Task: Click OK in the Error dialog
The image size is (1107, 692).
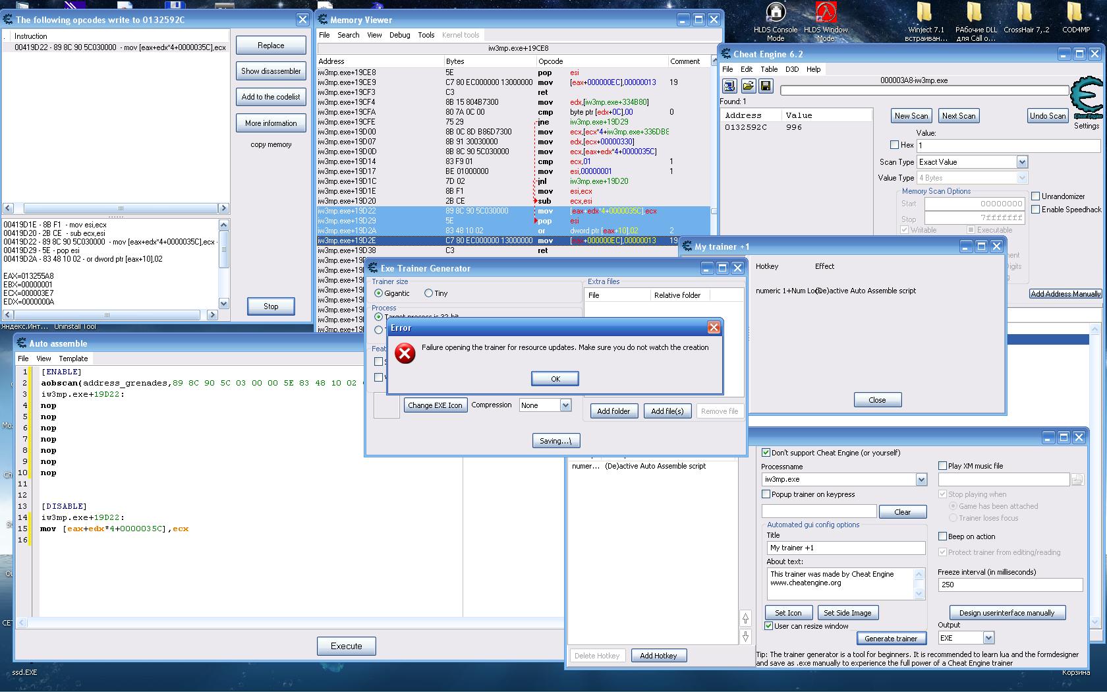Action: [555, 379]
